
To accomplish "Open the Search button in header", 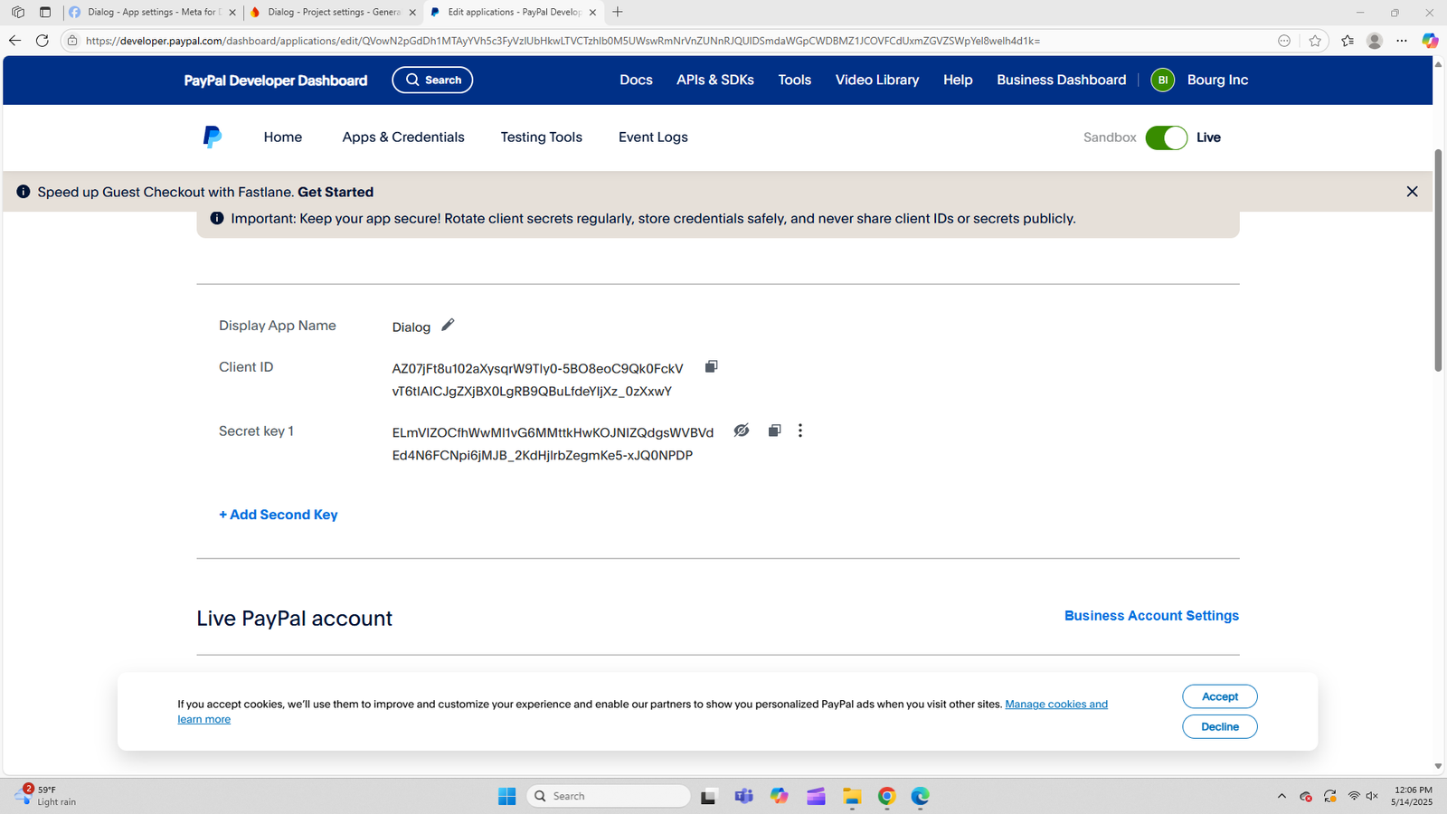I will coord(432,80).
